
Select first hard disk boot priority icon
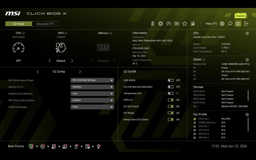pyautogui.click(x=31, y=146)
